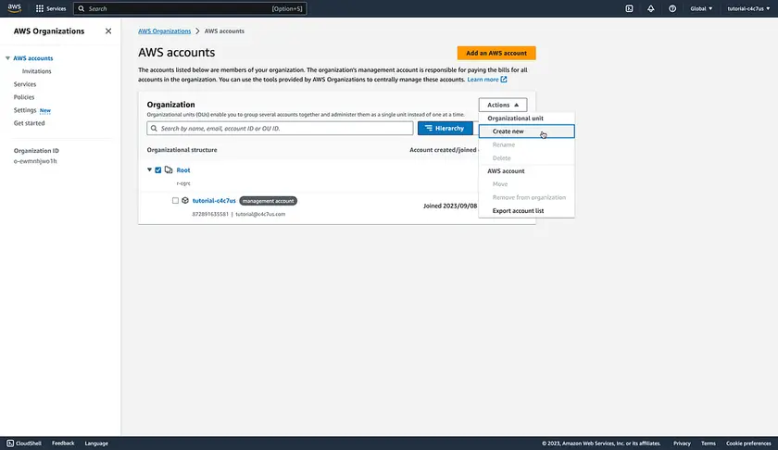Open the AWS logo home link
This screenshot has height=450, width=778.
click(x=15, y=8)
